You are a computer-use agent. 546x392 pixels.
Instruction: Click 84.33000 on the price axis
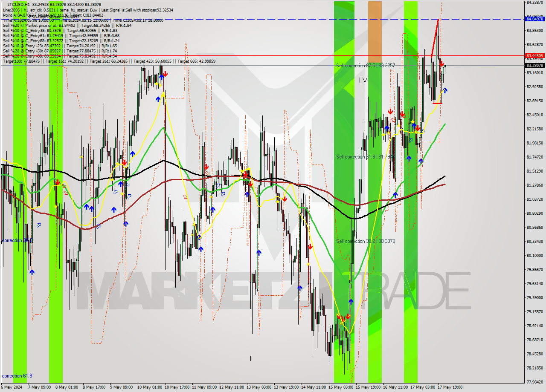(534, 2)
